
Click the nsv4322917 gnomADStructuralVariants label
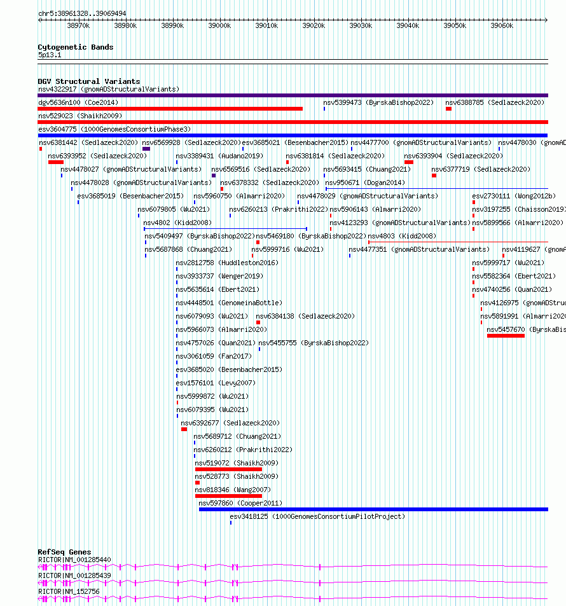(x=109, y=89)
